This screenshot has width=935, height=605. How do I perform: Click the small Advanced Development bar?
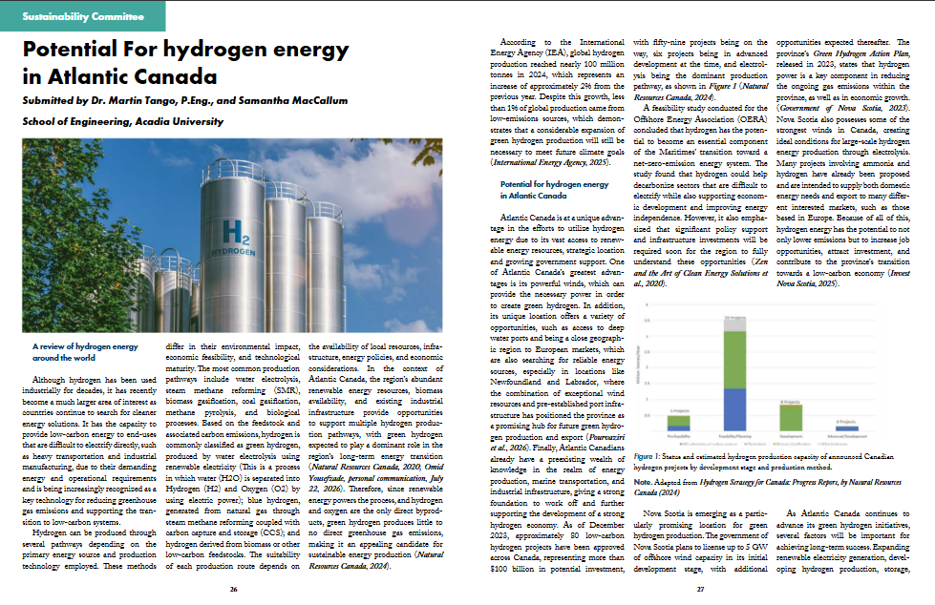847,428
